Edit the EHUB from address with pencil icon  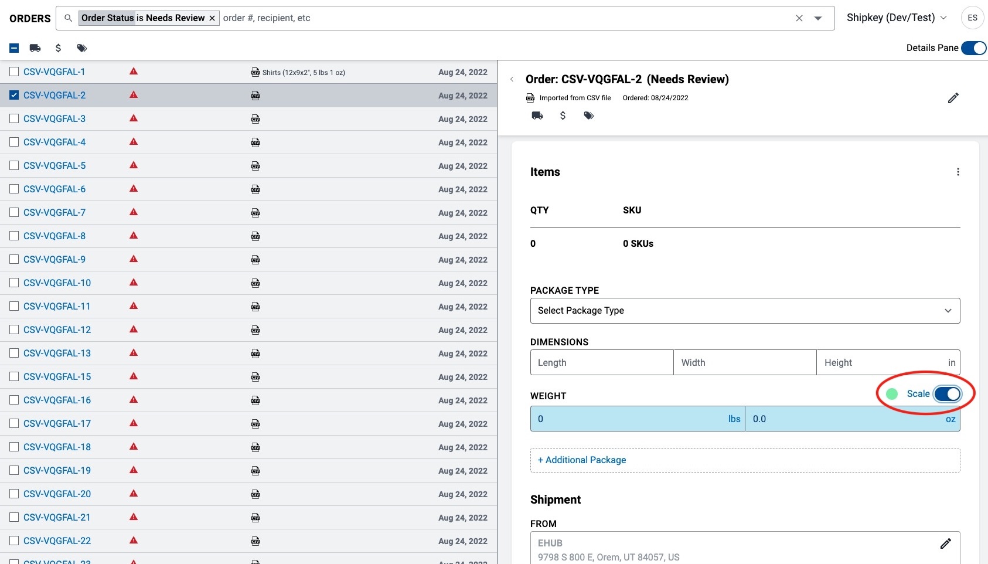click(x=945, y=543)
